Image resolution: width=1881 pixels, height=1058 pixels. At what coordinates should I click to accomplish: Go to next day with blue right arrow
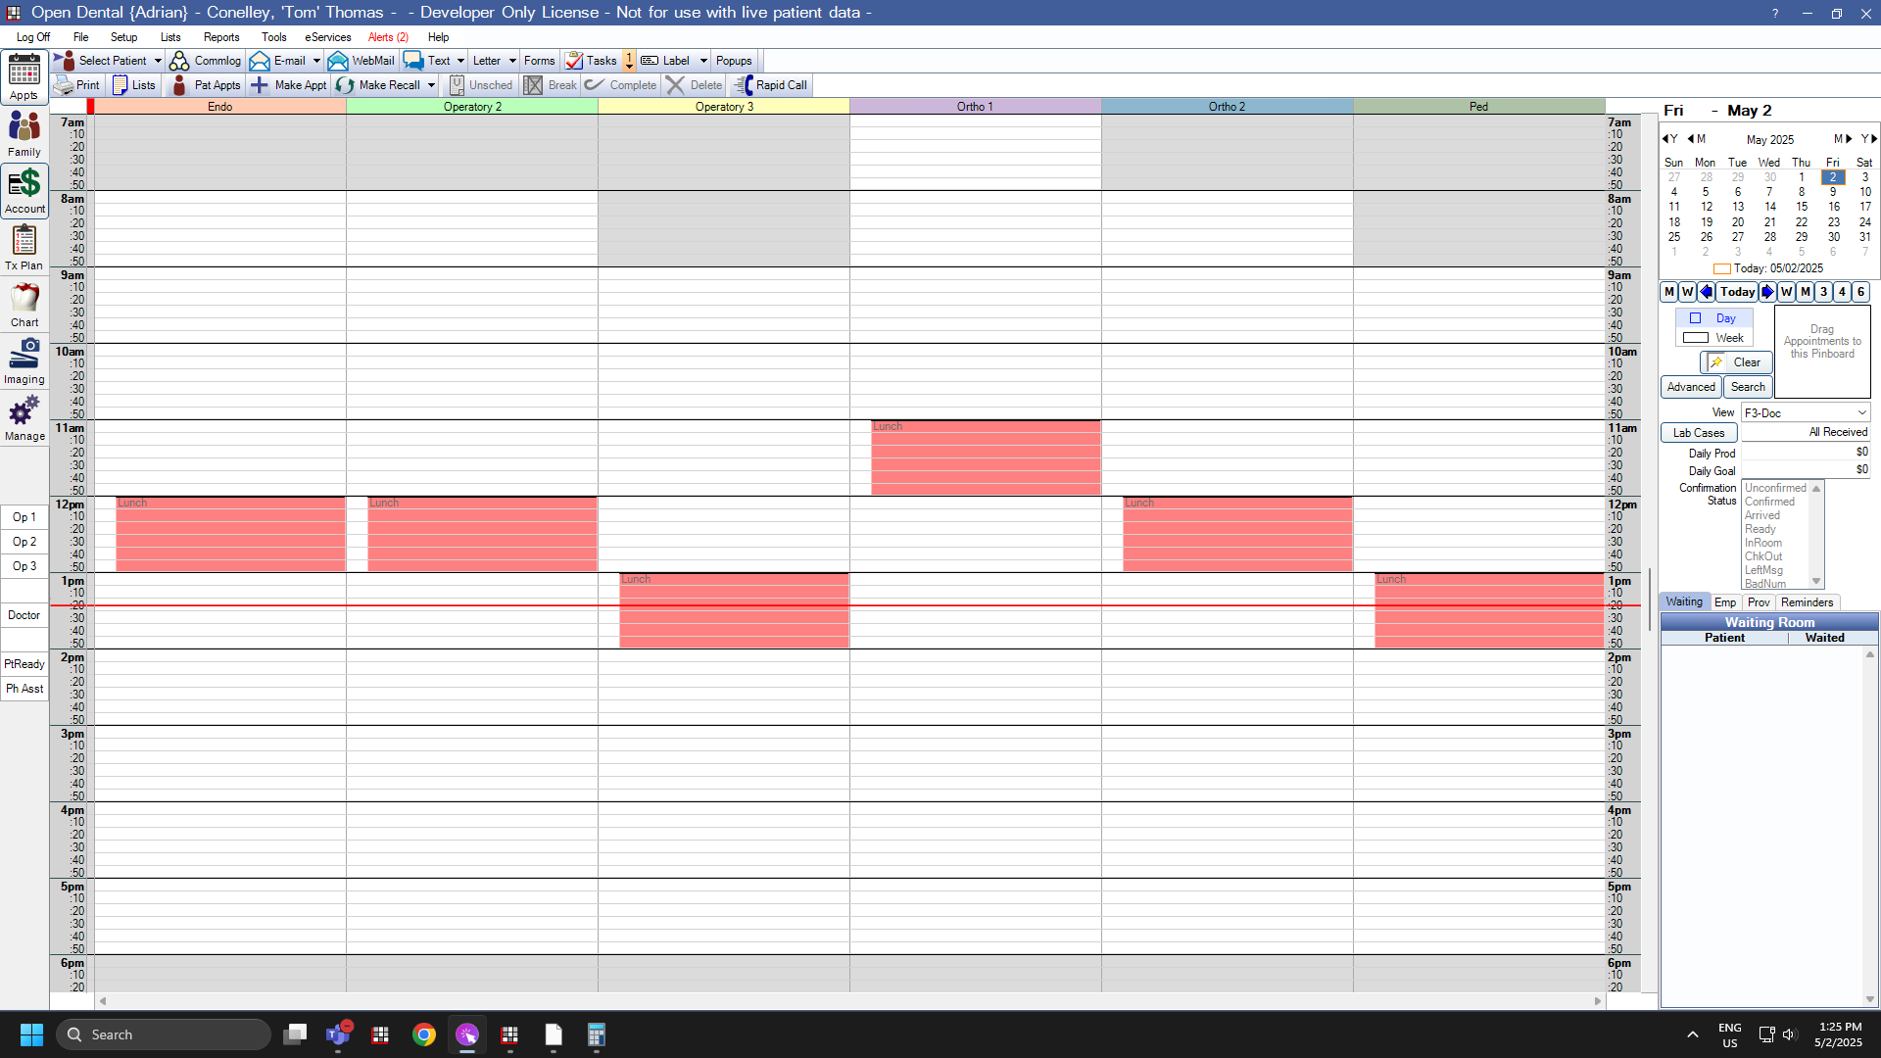[x=1766, y=292]
